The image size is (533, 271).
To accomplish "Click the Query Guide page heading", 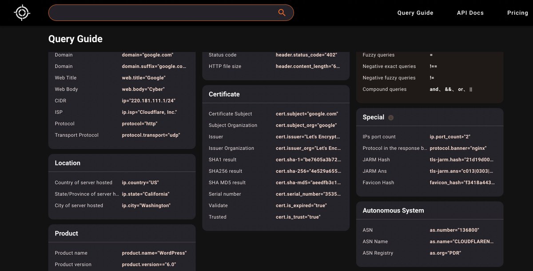I will coord(76,39).
